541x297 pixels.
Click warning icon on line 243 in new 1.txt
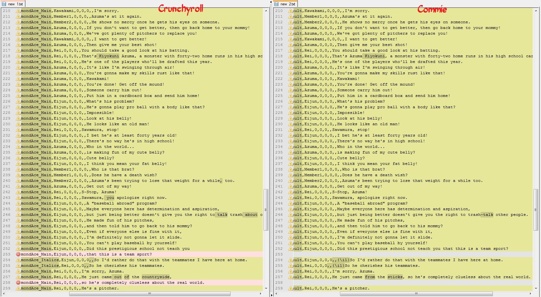18,198
